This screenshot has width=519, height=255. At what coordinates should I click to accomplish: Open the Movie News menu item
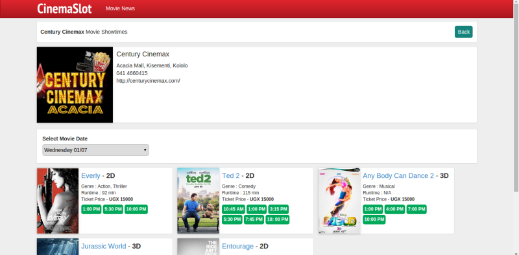pyautogui.click(x=120, y=8)
